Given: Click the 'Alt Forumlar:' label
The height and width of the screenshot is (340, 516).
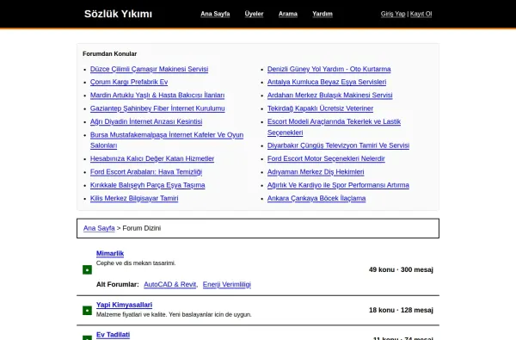Looking at the screenshot, I should pyautogui.click(x=118, y=284).
